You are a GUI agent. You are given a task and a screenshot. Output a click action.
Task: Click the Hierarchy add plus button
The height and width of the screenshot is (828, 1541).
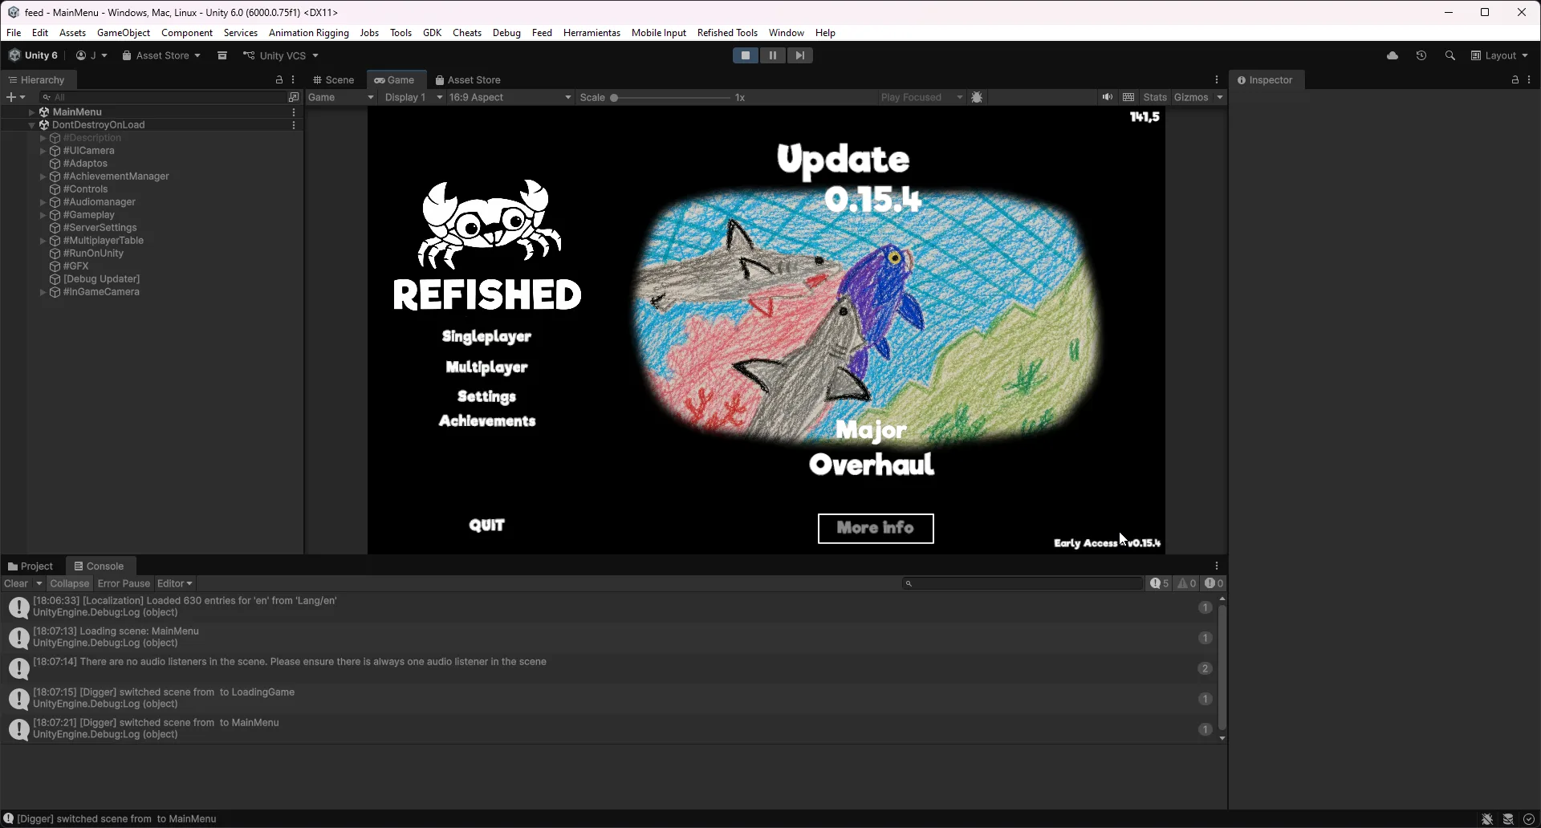point(15,97)
